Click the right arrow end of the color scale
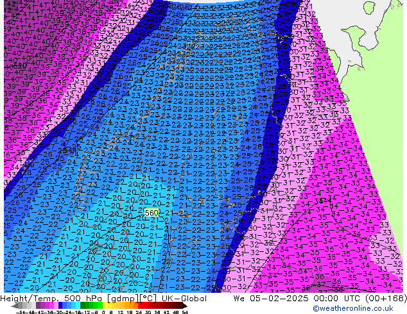The height and width of the screenshot is (314, 407). [184, 306]
